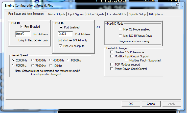Enable Max NC-10 Wave Drive
The width and height of the screenshot is (187, 113).
(x=120, y=36)
